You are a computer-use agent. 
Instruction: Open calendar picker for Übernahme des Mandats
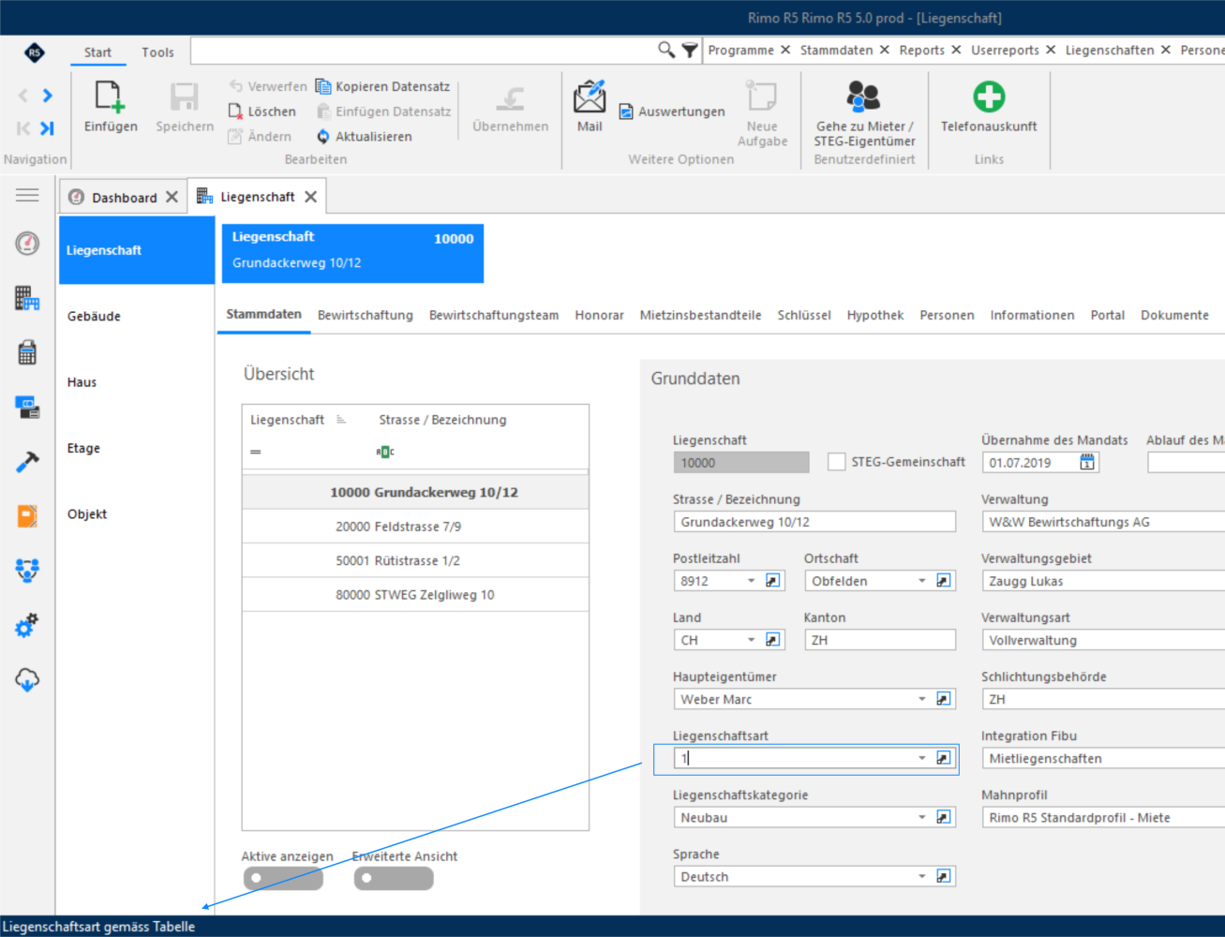(1087, 463)
